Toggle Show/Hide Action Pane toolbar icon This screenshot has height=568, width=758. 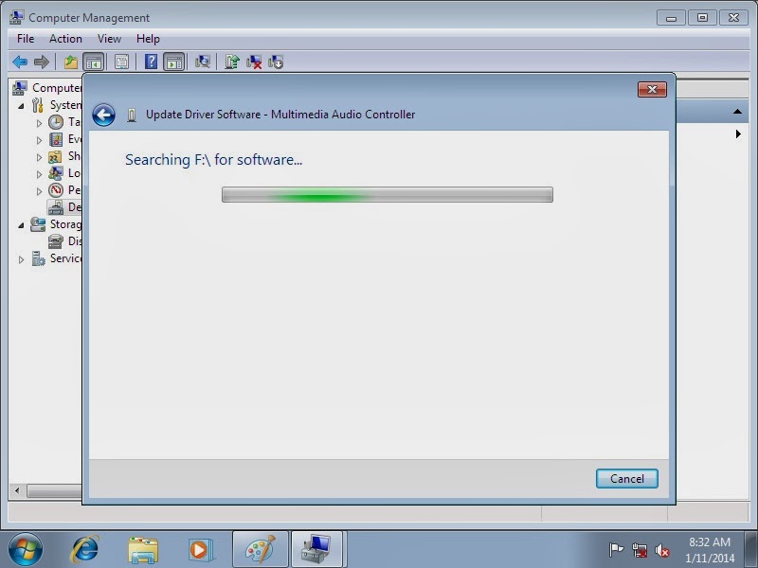[174, 62]
